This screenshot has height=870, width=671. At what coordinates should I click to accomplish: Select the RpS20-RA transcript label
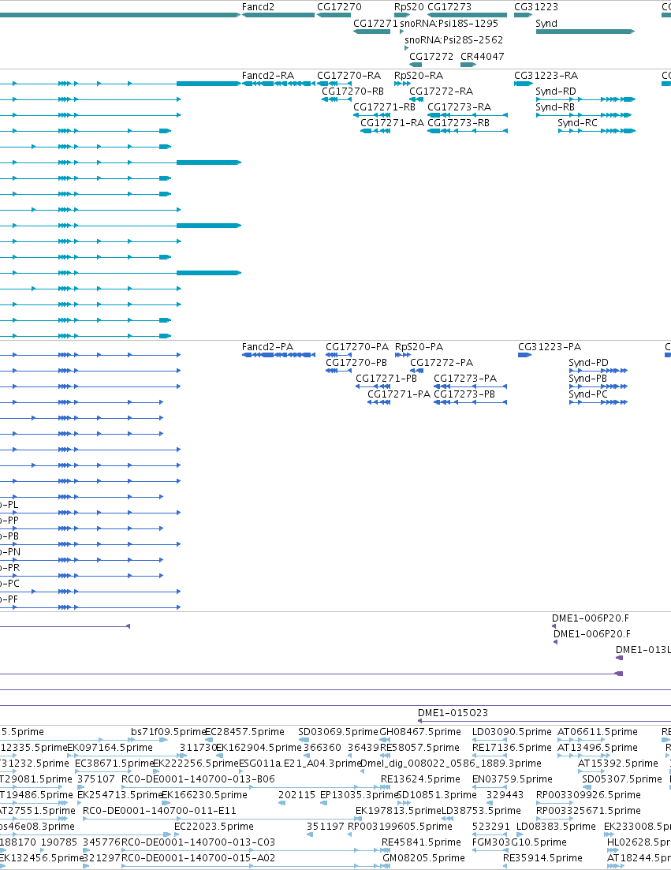tap(419, 76)
